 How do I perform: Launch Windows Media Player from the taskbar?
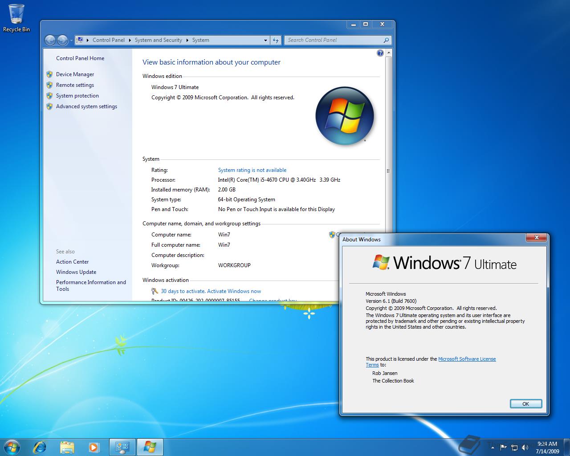[94, 447]
